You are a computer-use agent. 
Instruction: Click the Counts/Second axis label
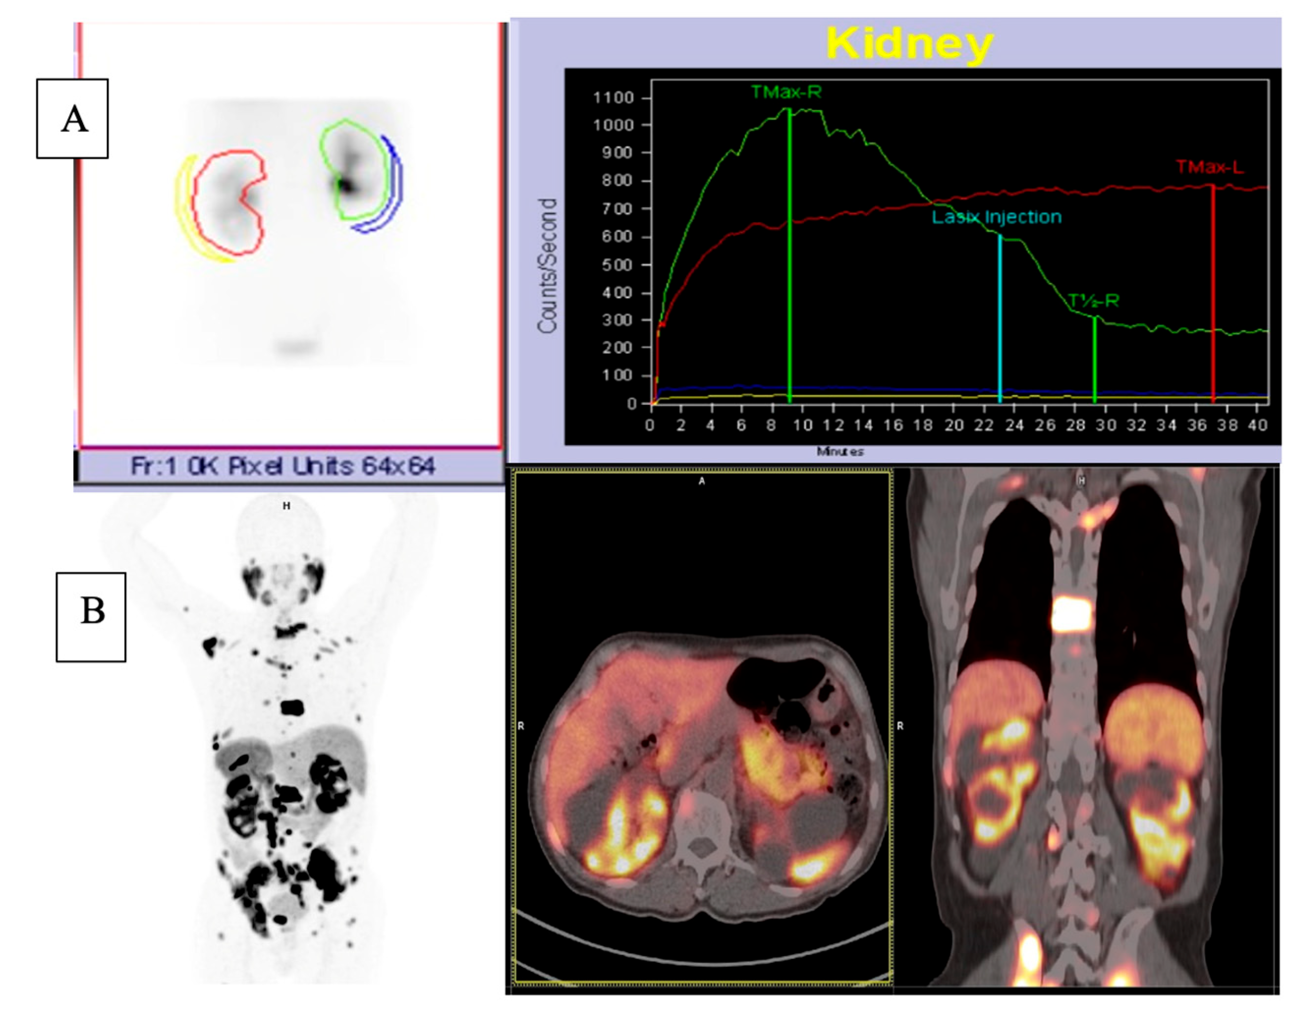(547, 266)
